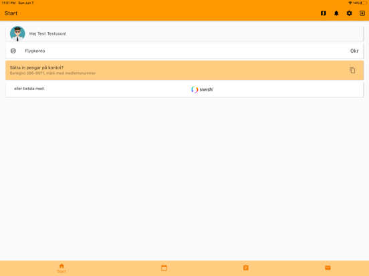Select the Flygkonto label

[x=35, y=51]
